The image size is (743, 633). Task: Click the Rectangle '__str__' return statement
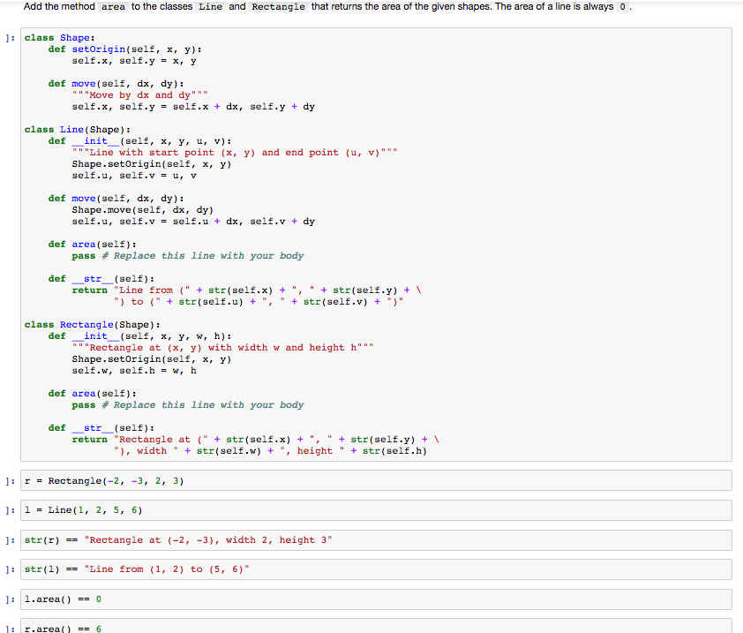pyautogui.click(x=255, y=445)
